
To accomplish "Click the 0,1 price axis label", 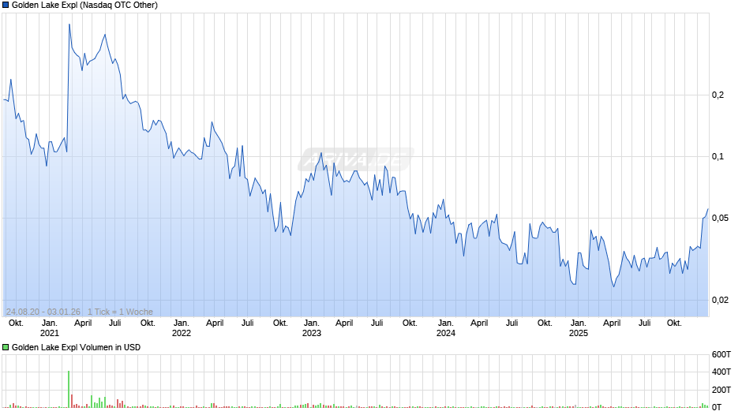I will pos(718,157).
